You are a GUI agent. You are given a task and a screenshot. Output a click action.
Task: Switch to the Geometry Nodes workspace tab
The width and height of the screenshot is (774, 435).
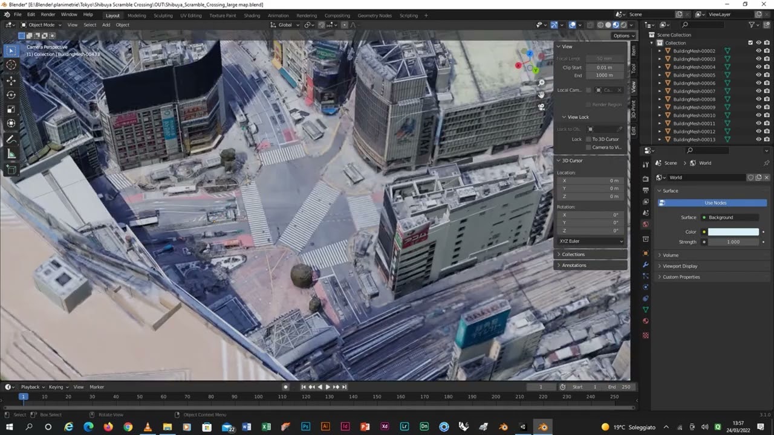pos(374,15)
